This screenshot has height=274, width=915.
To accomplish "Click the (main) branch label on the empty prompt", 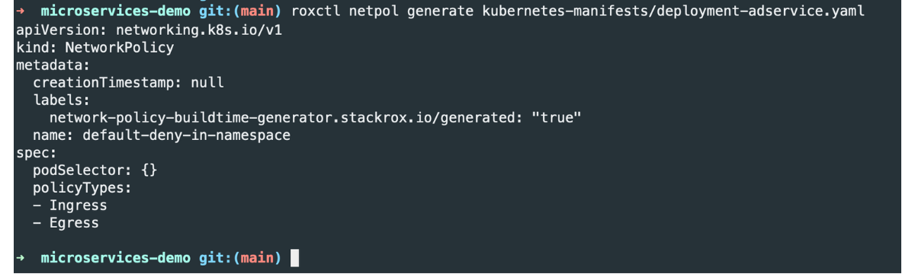I will tap(255, 259).
